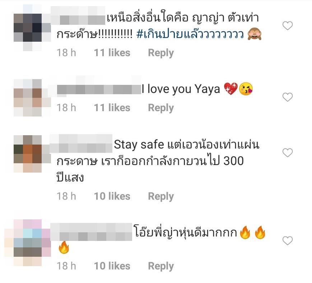This screenshot has width=312, height=283.
Task: View 10 likes on the last comment
Action: (112, 266)
